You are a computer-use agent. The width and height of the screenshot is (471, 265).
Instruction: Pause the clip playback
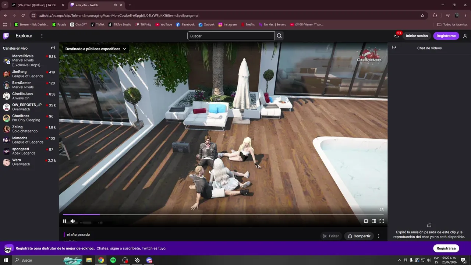[65, 221]
